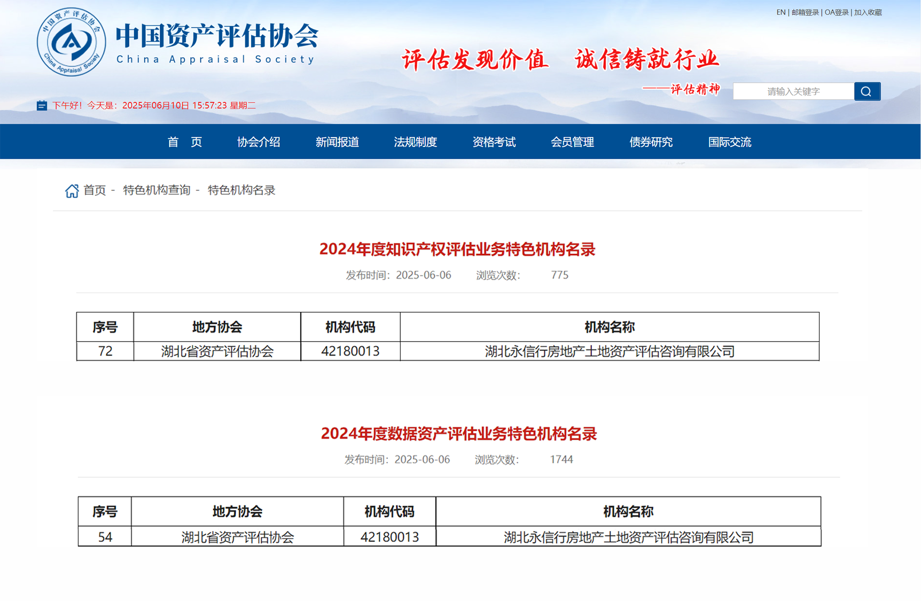Select cell with sequence number 54
921x601 pixels.
[x=105, y=537]
